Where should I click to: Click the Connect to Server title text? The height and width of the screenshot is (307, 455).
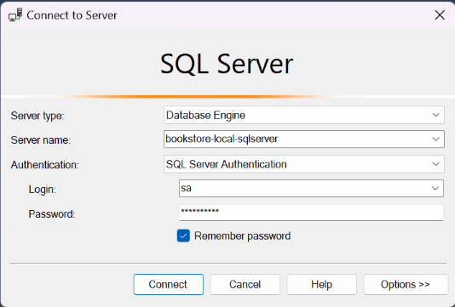72,15
